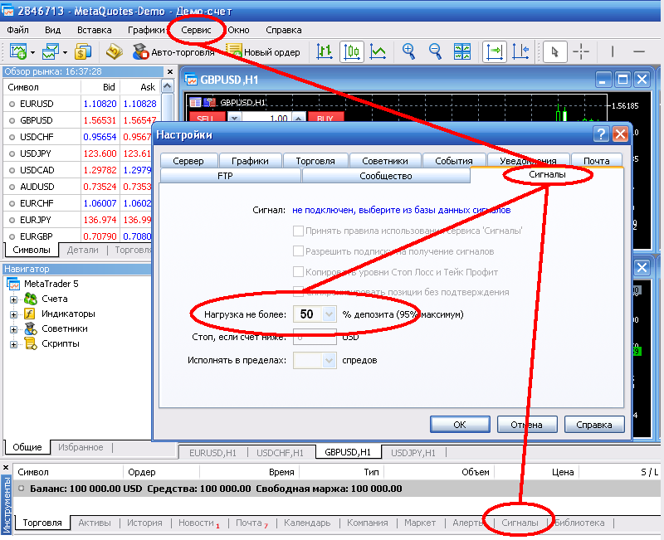Click Стоп, если счет ниже input field
Screen dimensions: 664x540
coord(315,338)
